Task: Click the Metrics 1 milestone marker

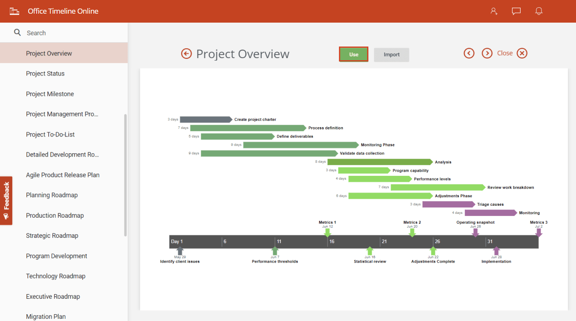Action: (x=327, y=232)
